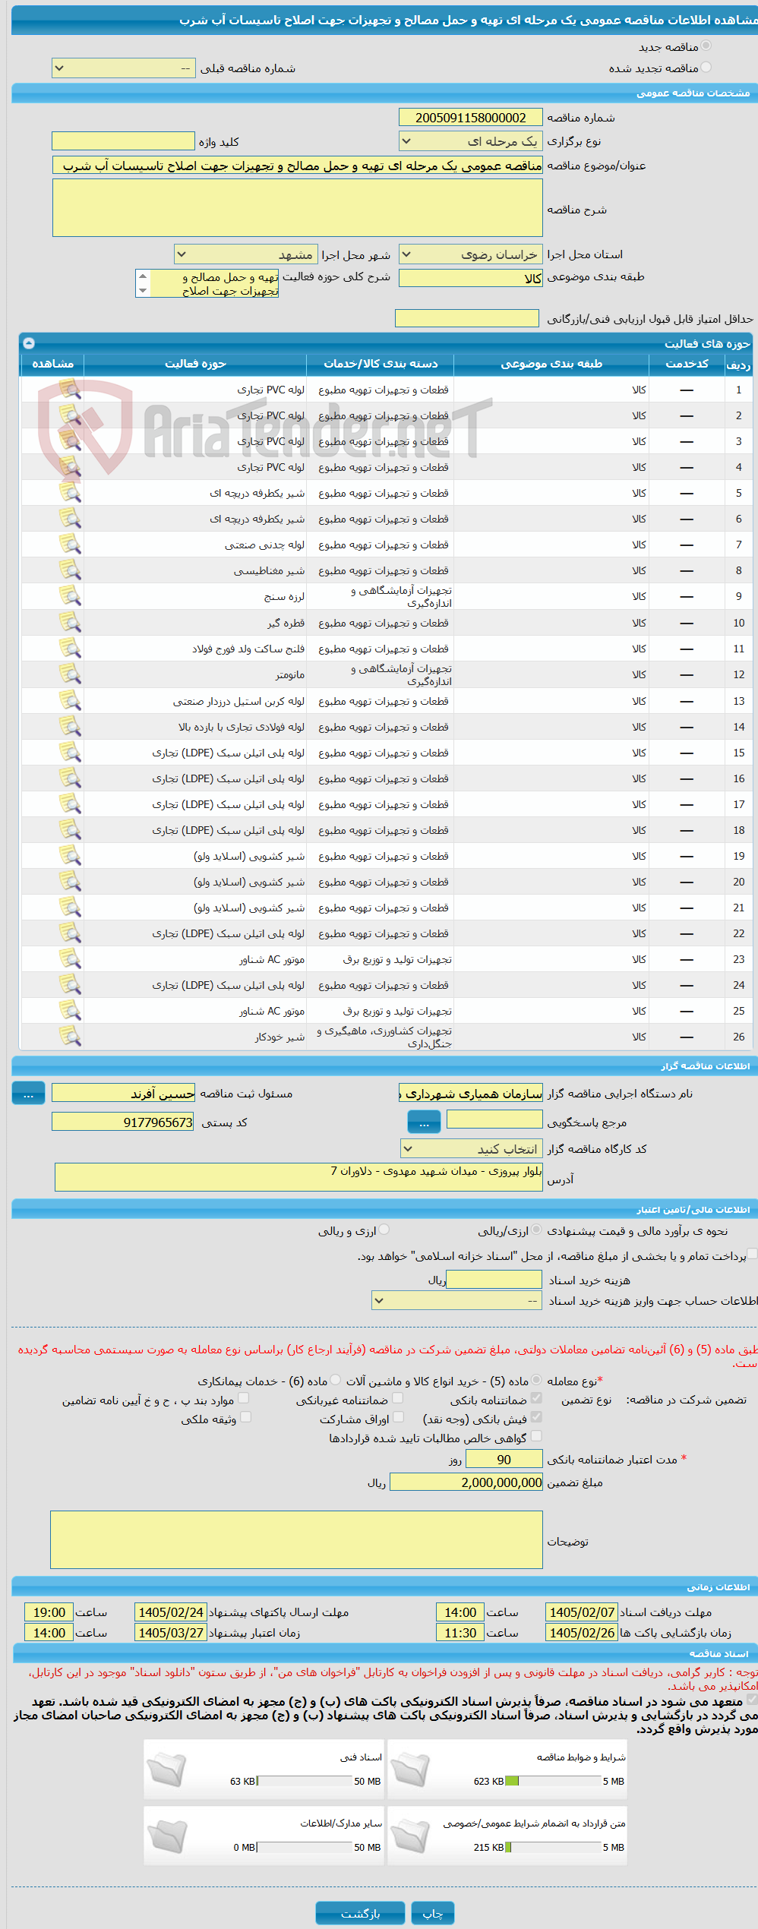Click the back button (بازگشت)
Viewport: 758px width, 1929px height.
(361, 1913)
